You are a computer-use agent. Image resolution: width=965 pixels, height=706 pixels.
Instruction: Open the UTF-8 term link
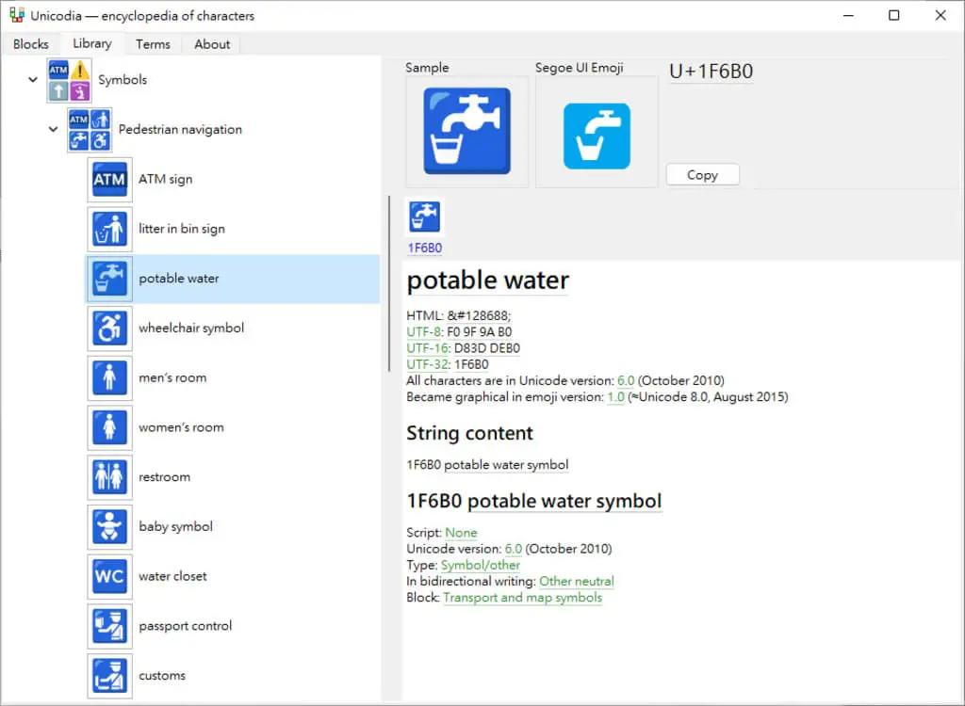[423, 332]
